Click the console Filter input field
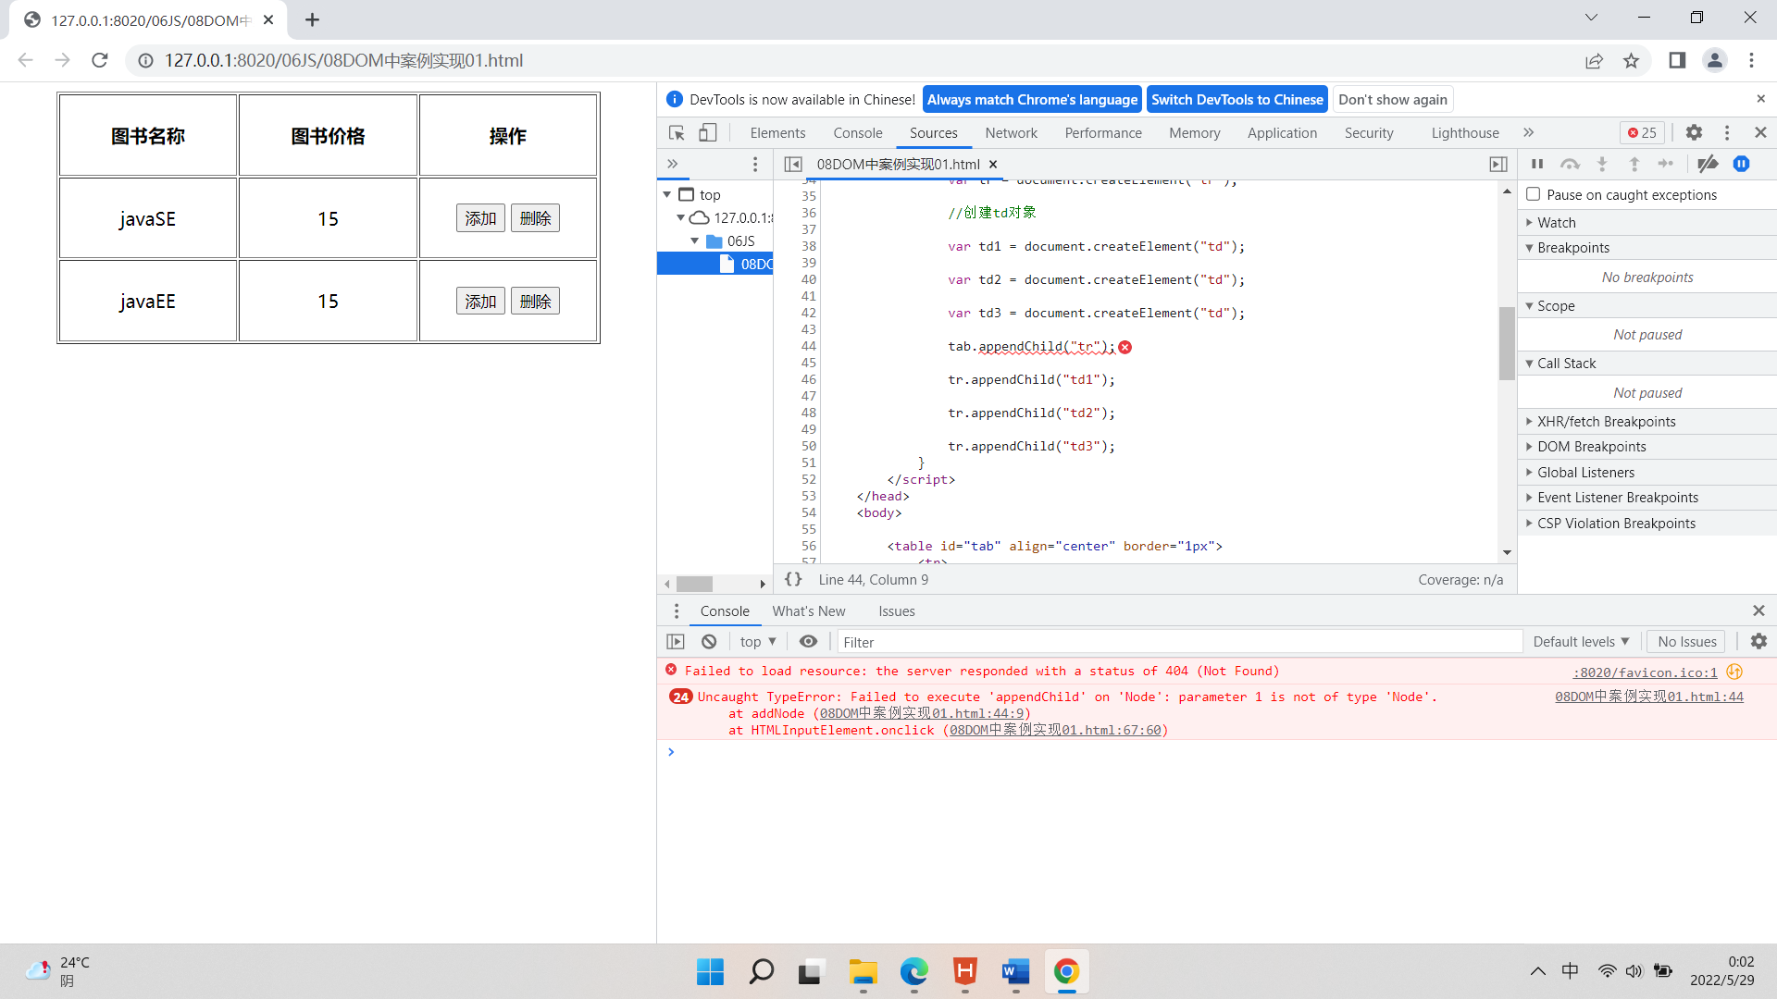The width and height of the screenshot is (1777, 999). (x=1179, y=641)
